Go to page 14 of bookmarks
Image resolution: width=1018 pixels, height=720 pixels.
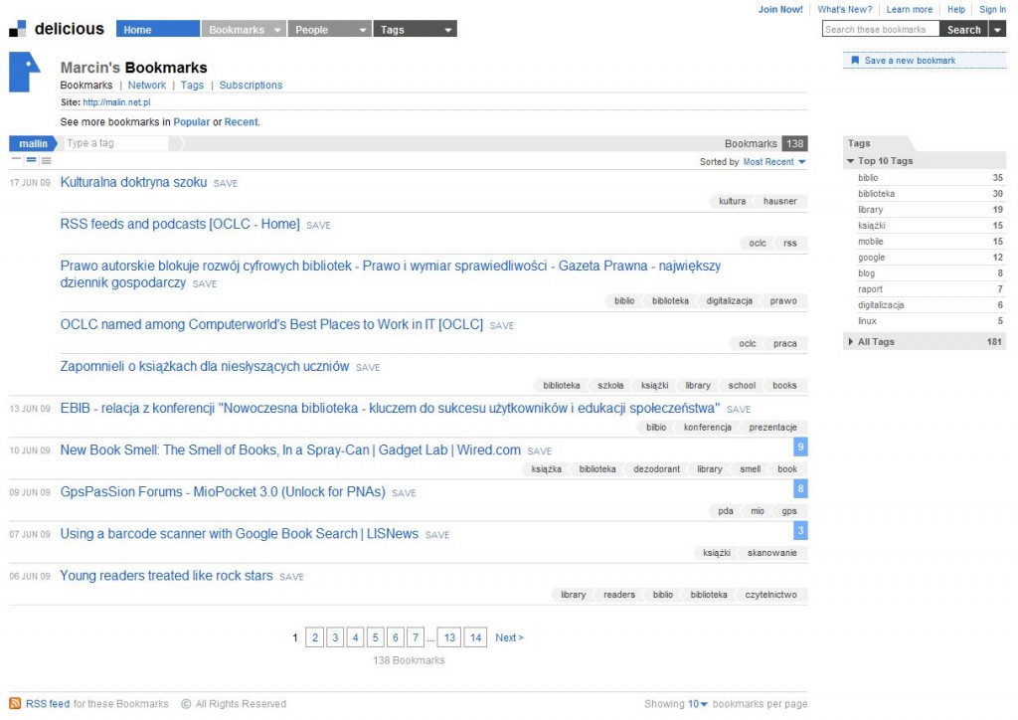tap(475, 637)
